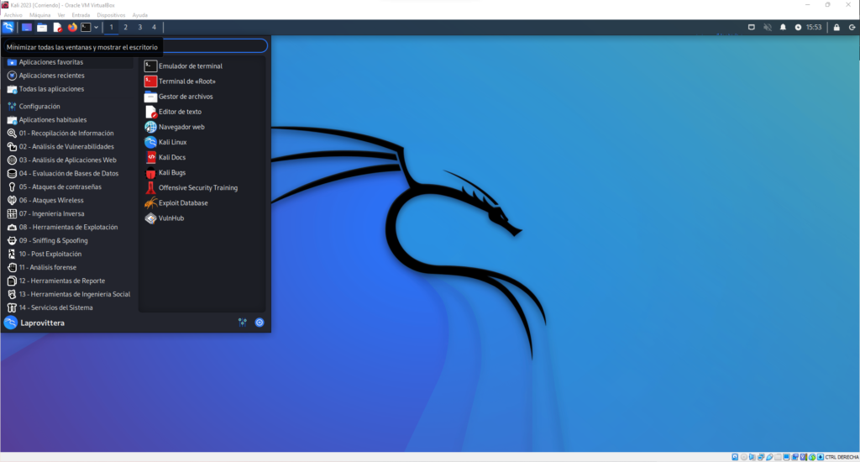Toggle the muted volume icon in panel

pyautogui.click(x=768, y=27)
